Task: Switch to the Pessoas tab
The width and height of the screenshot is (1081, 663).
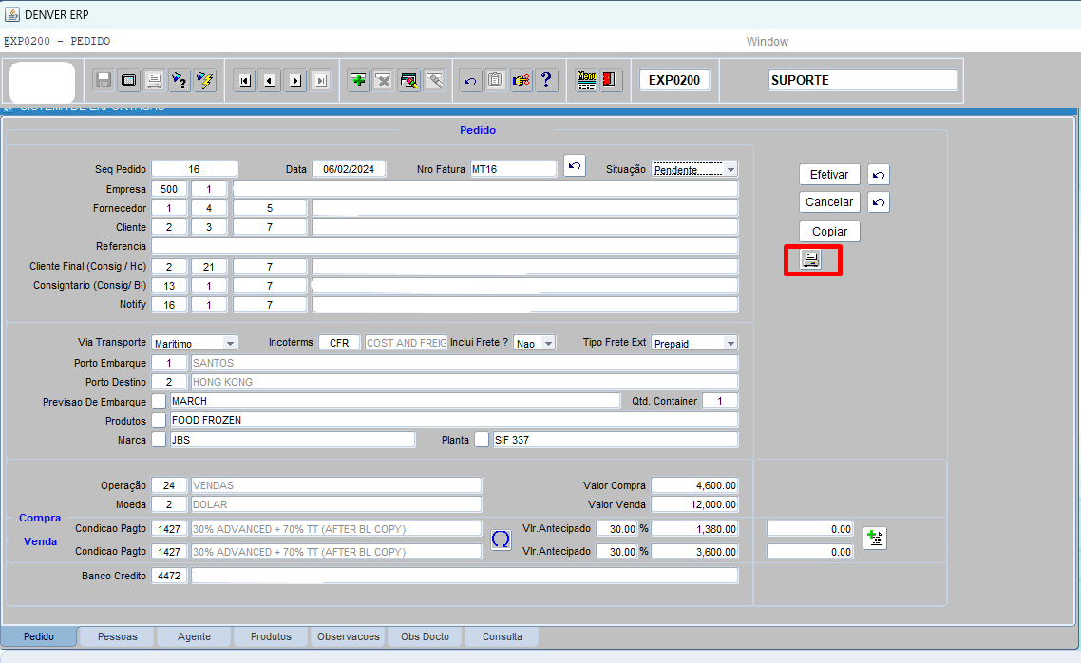Action: (x=117, y=636)
